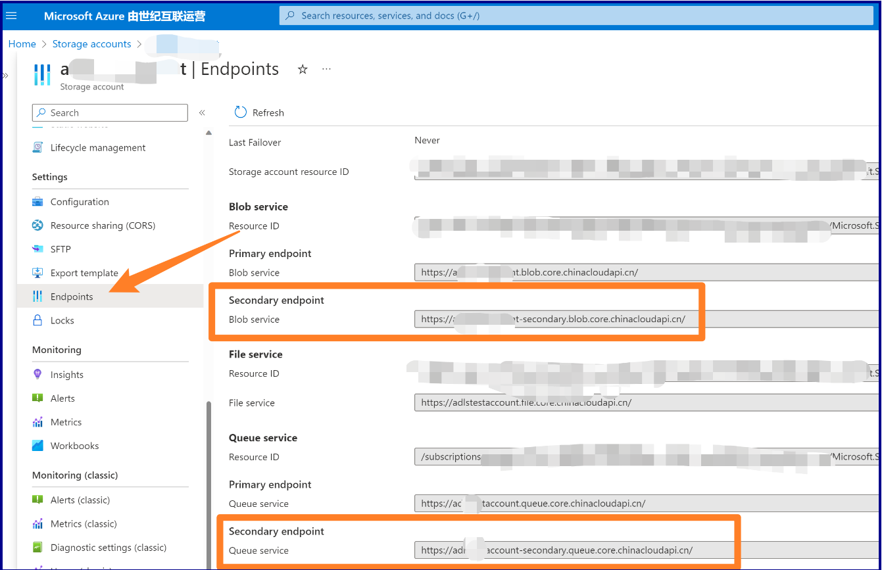Collapse the sidebar with double chevron
The height and width of the screenshot is (570, 882).
pyautogui.click(x=202, y=113)
